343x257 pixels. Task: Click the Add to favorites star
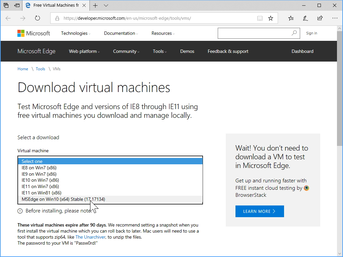coord(271,18)
